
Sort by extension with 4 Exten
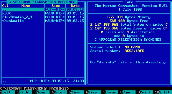click(x=59, y=92)
